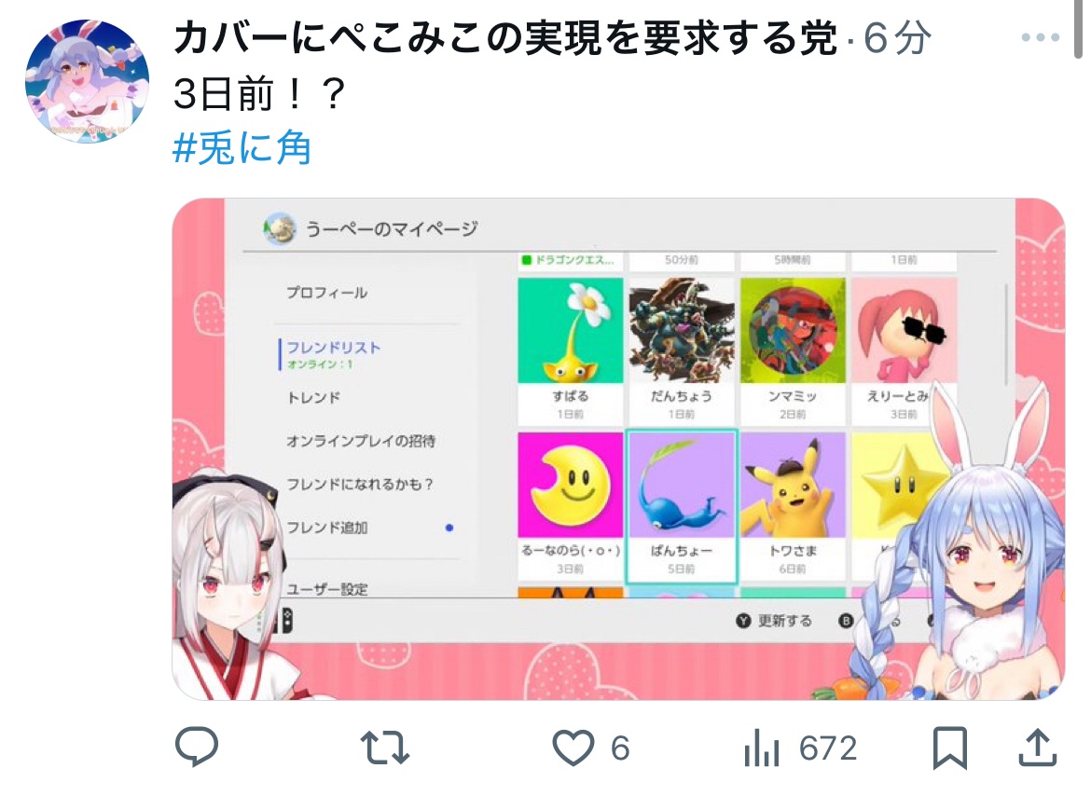
Task: Open view analytics bar chart icon
Action: [761, 748]
